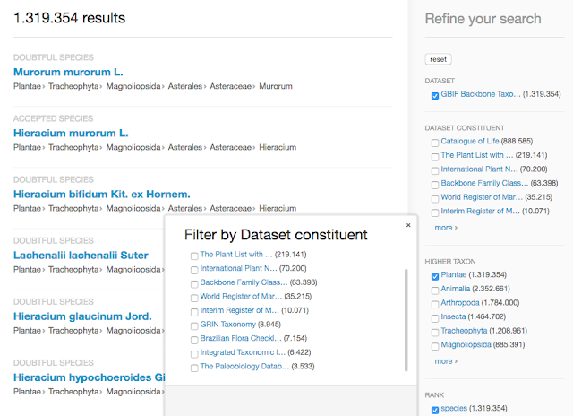Image resolution: width=573 pixels, height=416 pixels.
Task: Select Brazilian Flora Checklist checkbox in popup
Action: [x=194, y=339]
